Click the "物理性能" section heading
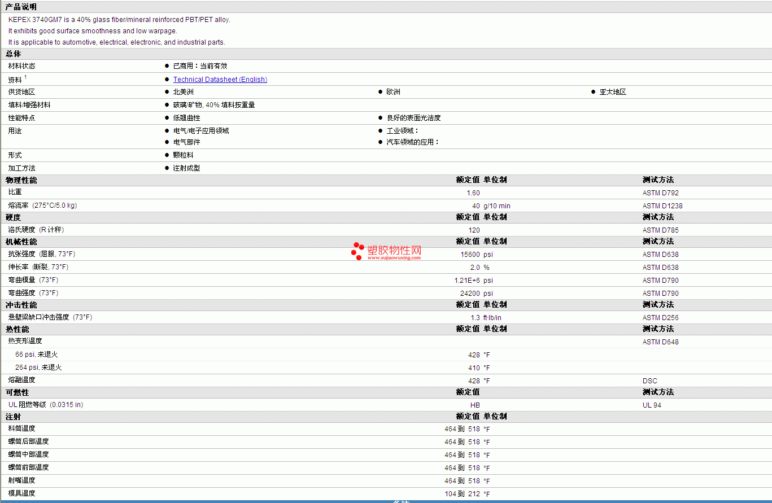The height and width of the screenshot is (503, 772). click(x=21, y=181)
